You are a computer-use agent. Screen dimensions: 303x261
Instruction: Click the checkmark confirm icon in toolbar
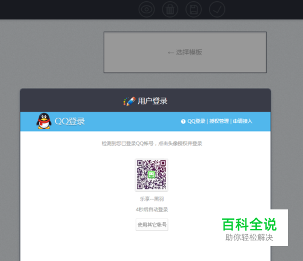tap(217, 9)
